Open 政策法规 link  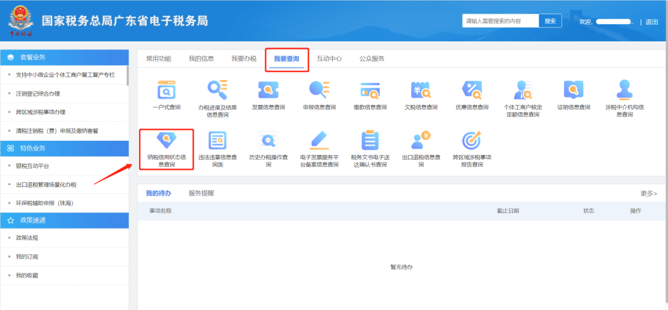27,238
